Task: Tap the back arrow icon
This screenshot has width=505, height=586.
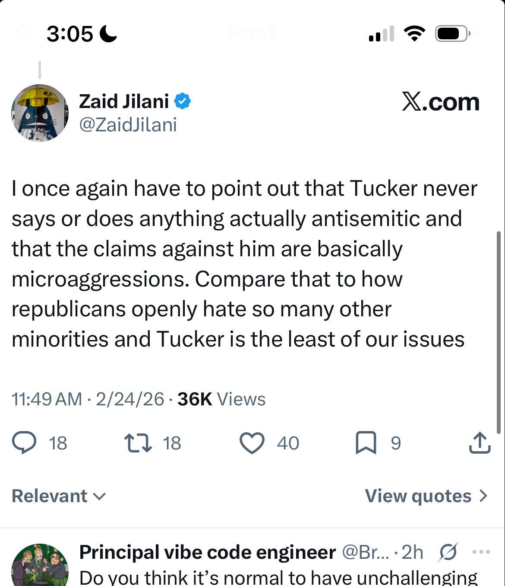Action: coord(25,33)
